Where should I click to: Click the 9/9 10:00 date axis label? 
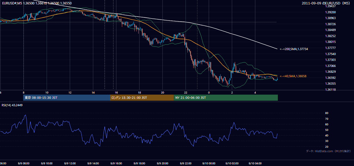(x=47, y=163)
